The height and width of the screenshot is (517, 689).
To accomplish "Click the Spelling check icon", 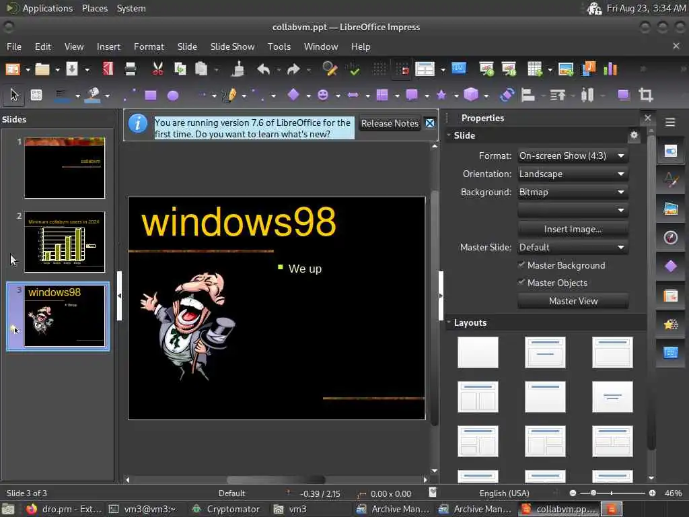I will coord(353,69).
